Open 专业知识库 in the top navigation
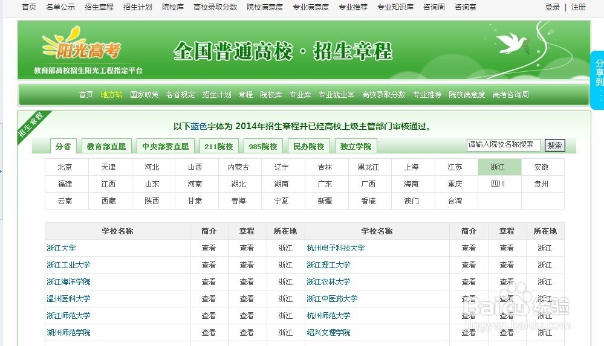Screen dimensions: 604x346 tap(395, 7)
